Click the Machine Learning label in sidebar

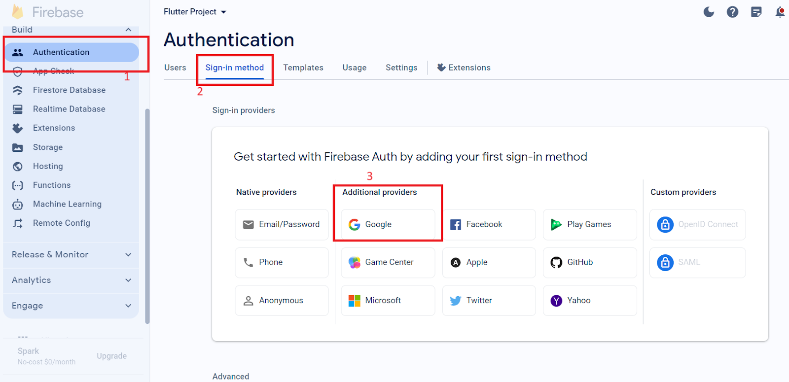tap(67, 204)
